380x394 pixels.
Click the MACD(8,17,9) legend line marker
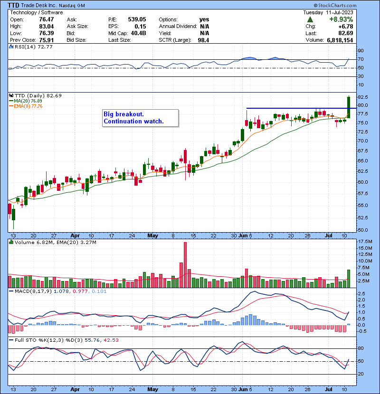coord(10,291)
